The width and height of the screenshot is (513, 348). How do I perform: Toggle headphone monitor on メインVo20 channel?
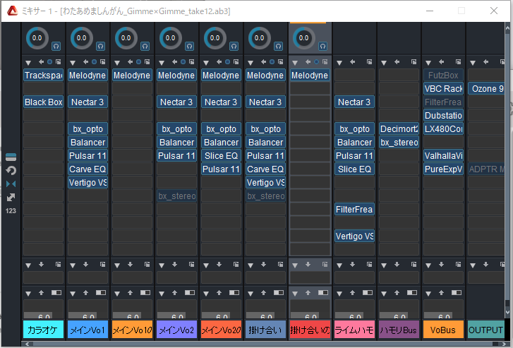(x=234, y=47)
